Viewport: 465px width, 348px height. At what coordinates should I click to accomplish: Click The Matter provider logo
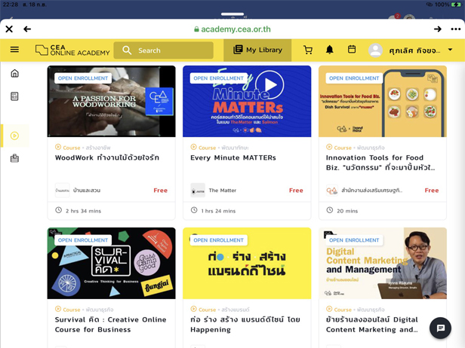tap(198, 191)
